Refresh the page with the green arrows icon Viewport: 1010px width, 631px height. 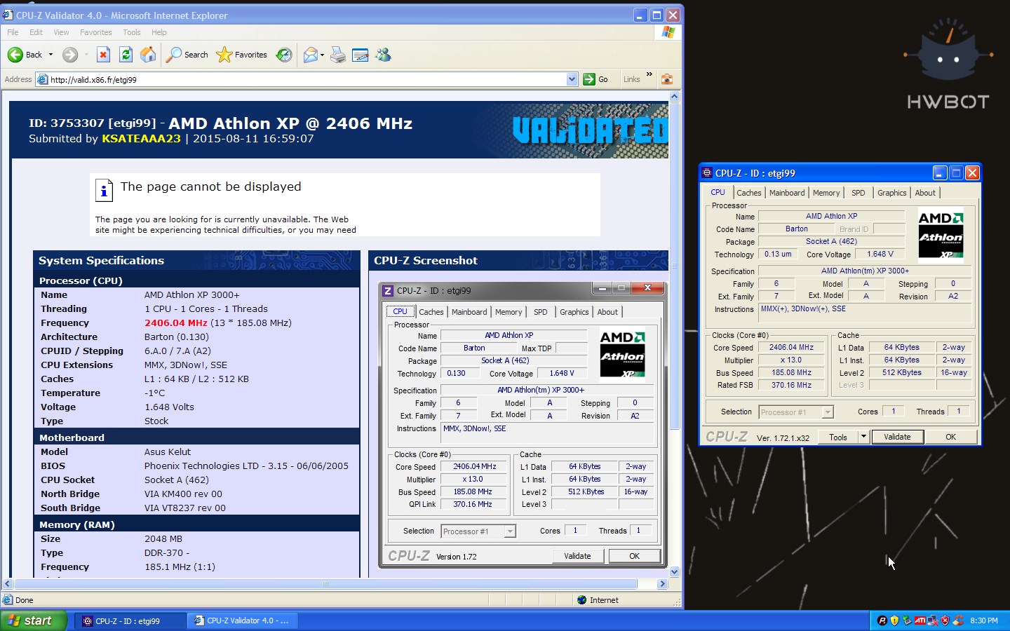pyautogui.click(x=126, y=55)
